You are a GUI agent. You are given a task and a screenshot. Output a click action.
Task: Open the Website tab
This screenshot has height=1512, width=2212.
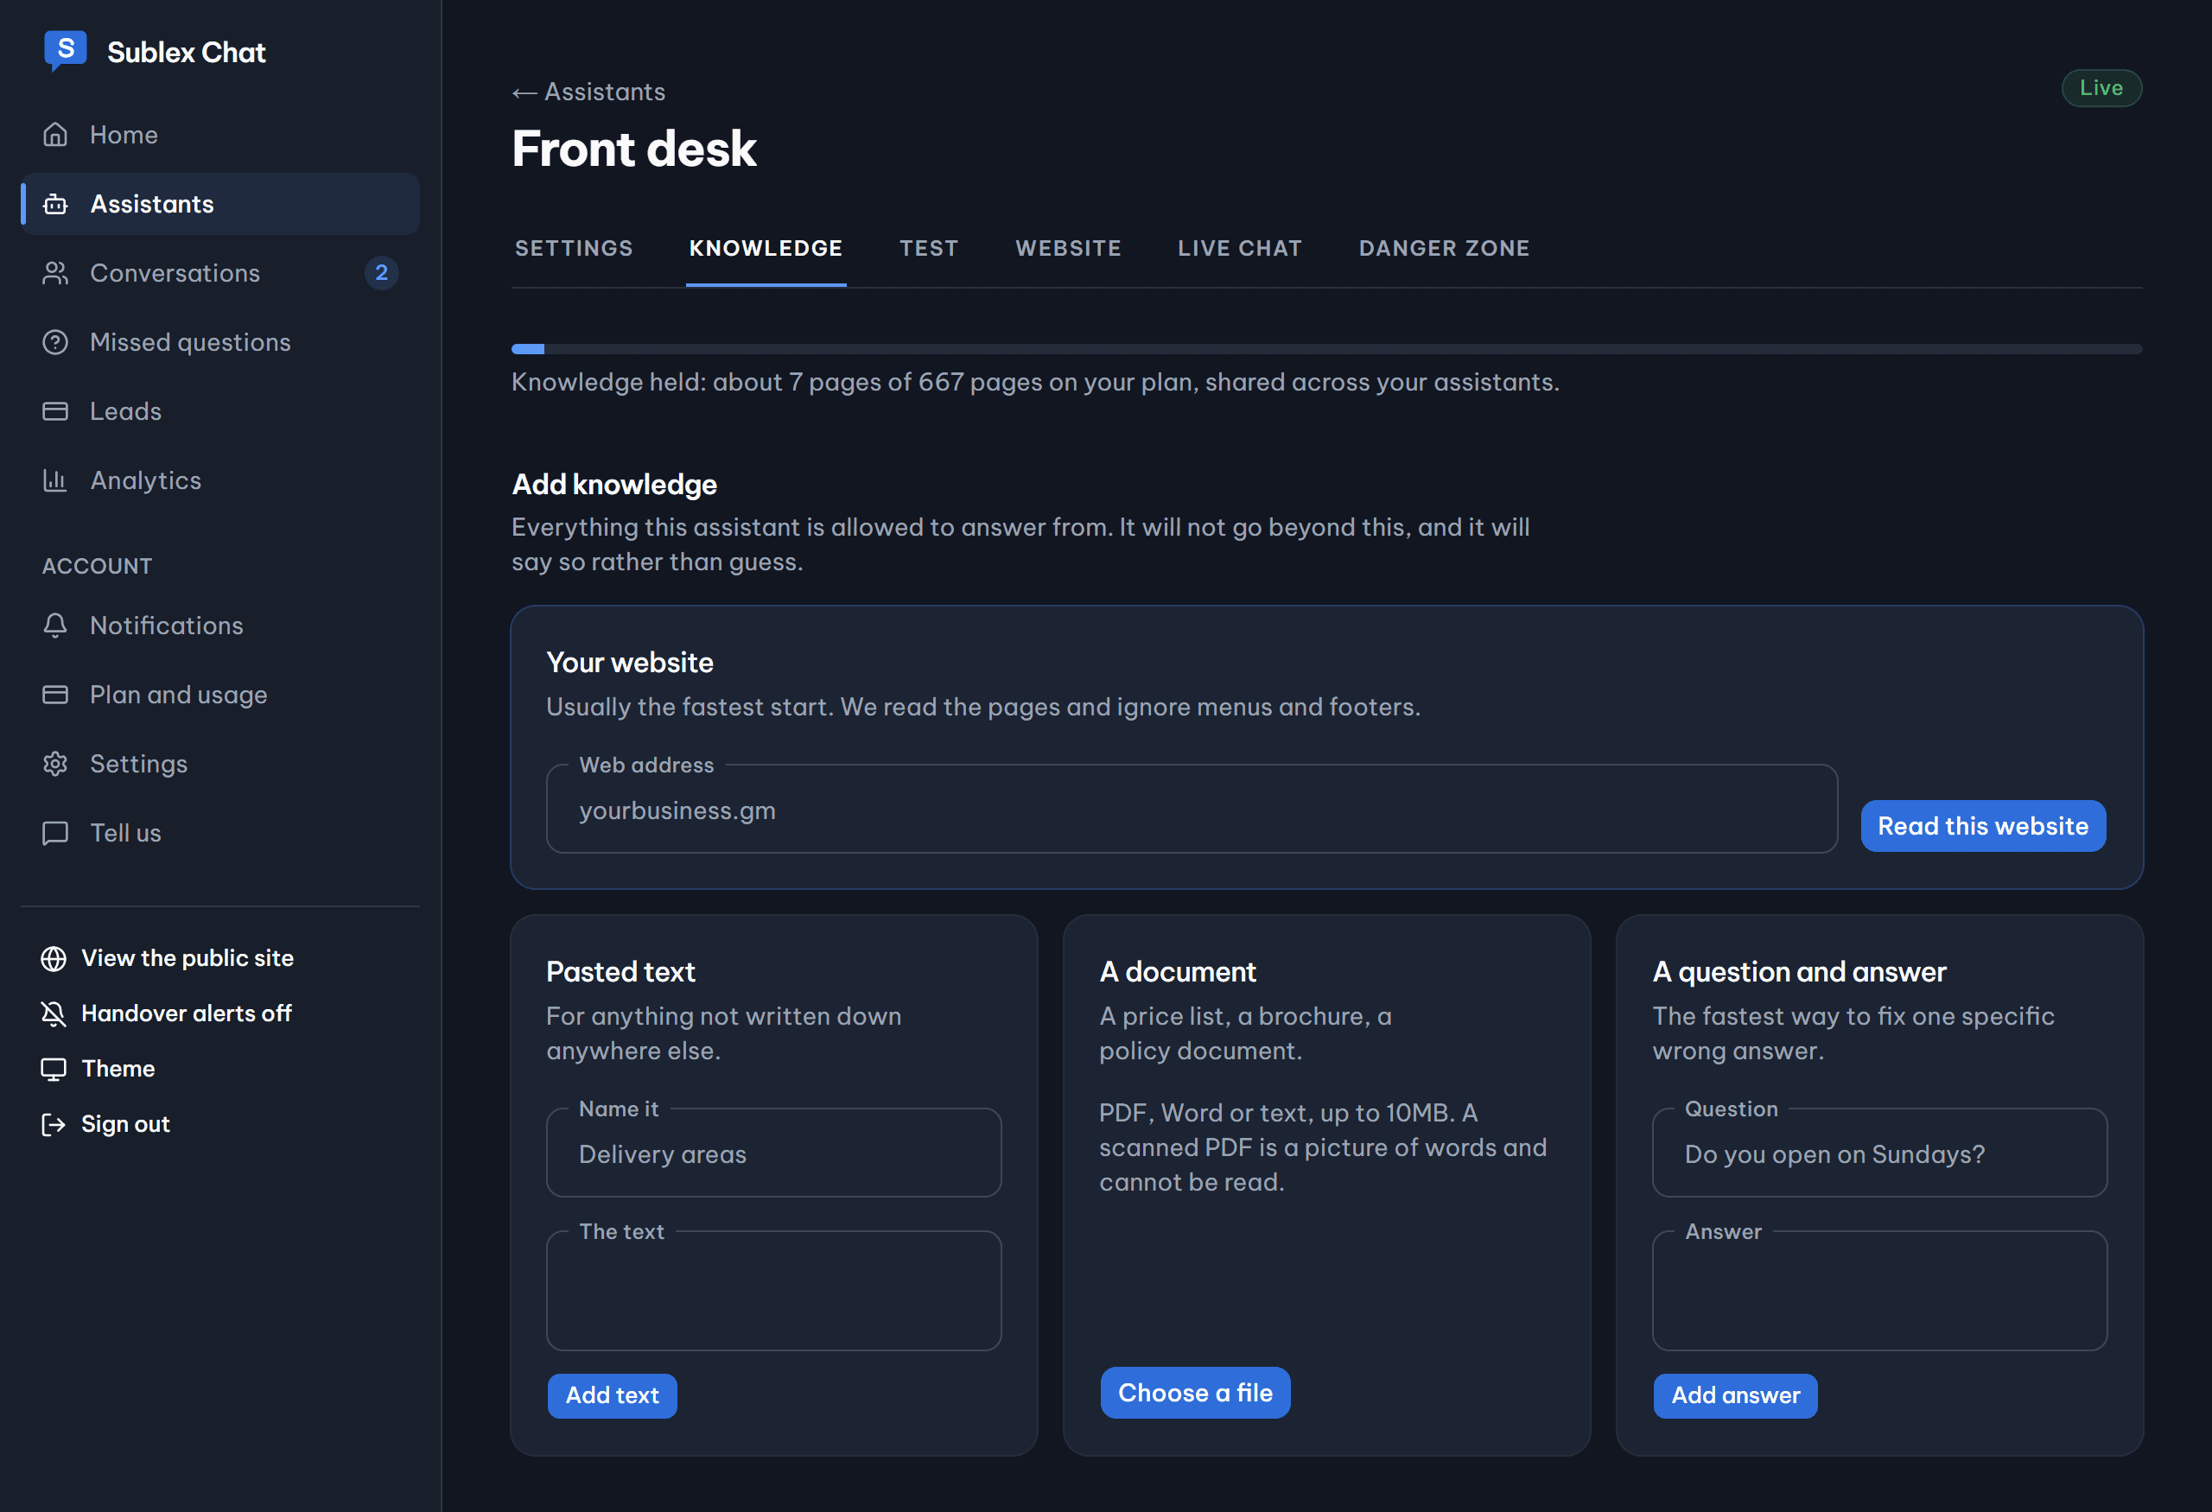coord(1068,248)
